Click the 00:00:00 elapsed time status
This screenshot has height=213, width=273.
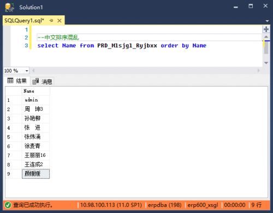[x=235, y=205]
